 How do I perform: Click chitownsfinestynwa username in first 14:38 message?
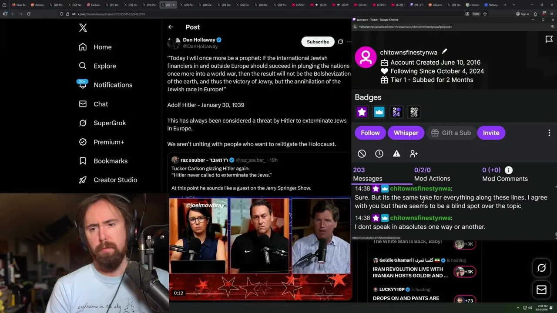click(x=420, y=189)
